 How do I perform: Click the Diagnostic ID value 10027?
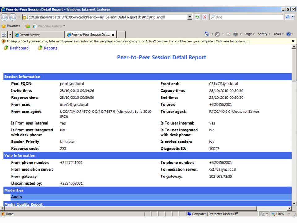click(x=214, y=149)
